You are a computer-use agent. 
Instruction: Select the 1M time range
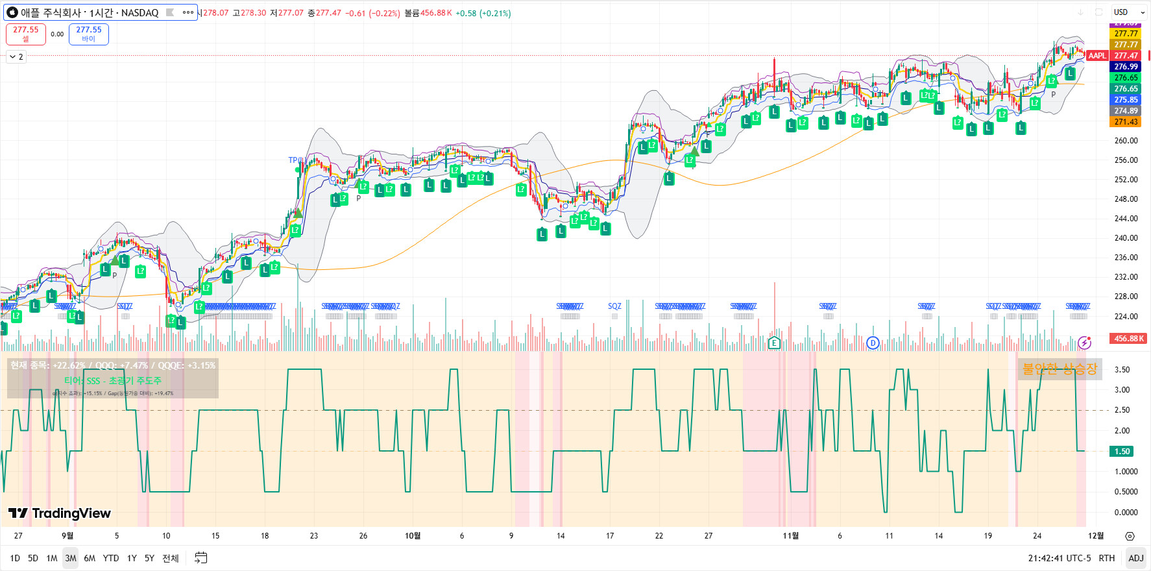pyautogui.click(x=52, y=558)
